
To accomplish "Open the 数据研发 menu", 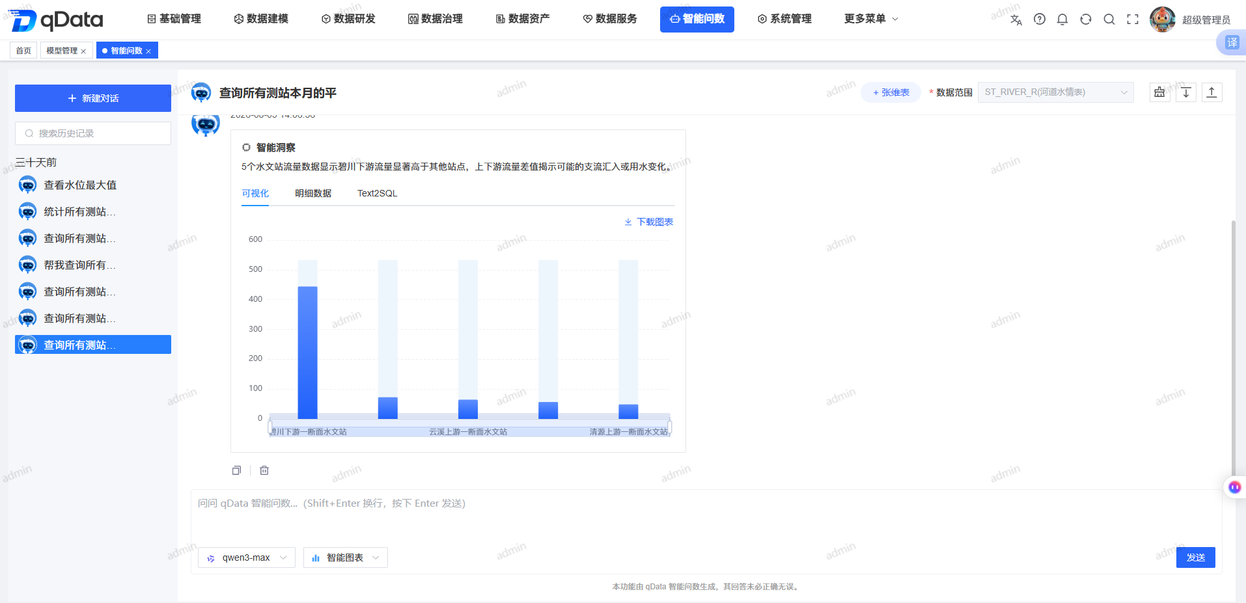I will tap(348, 19).
